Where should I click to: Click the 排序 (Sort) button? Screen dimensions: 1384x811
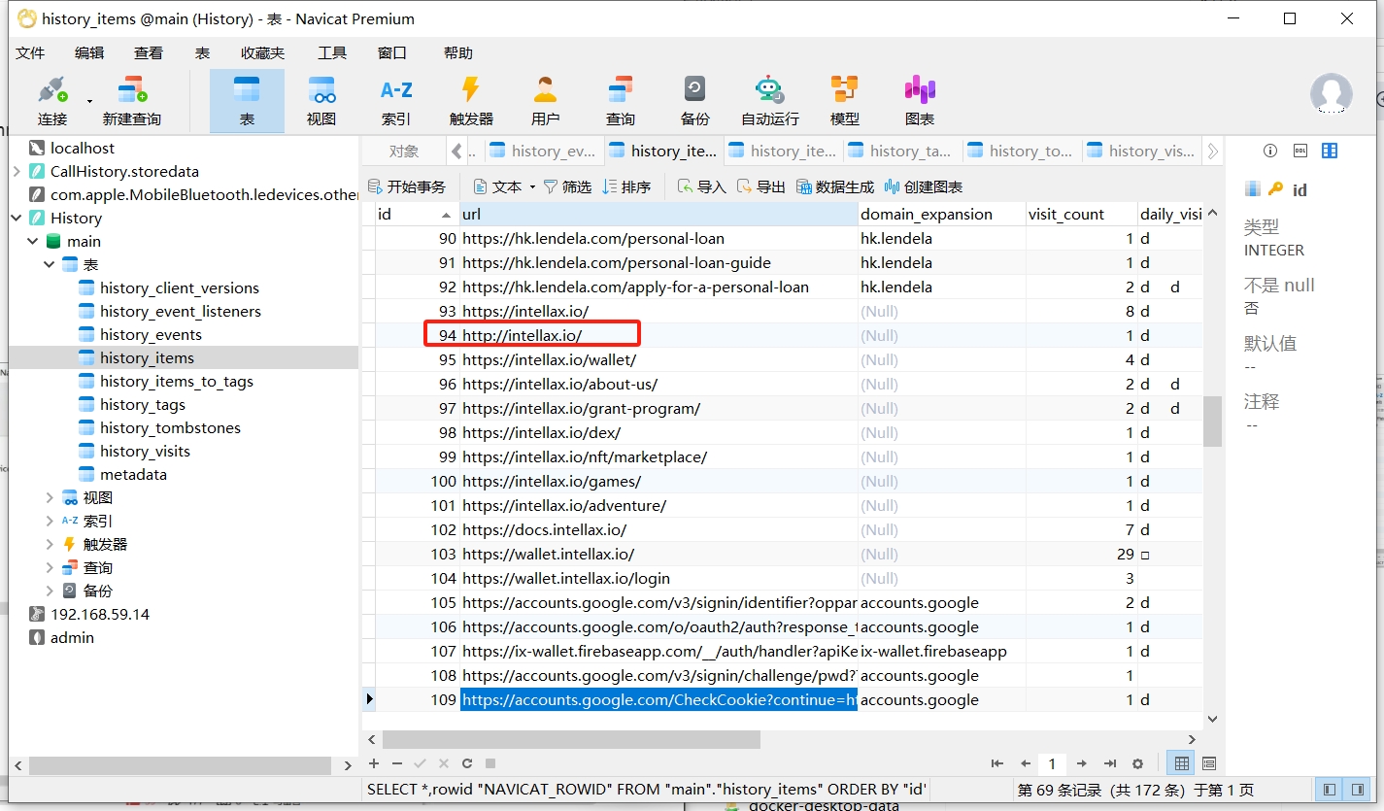(x=626, y=186)
